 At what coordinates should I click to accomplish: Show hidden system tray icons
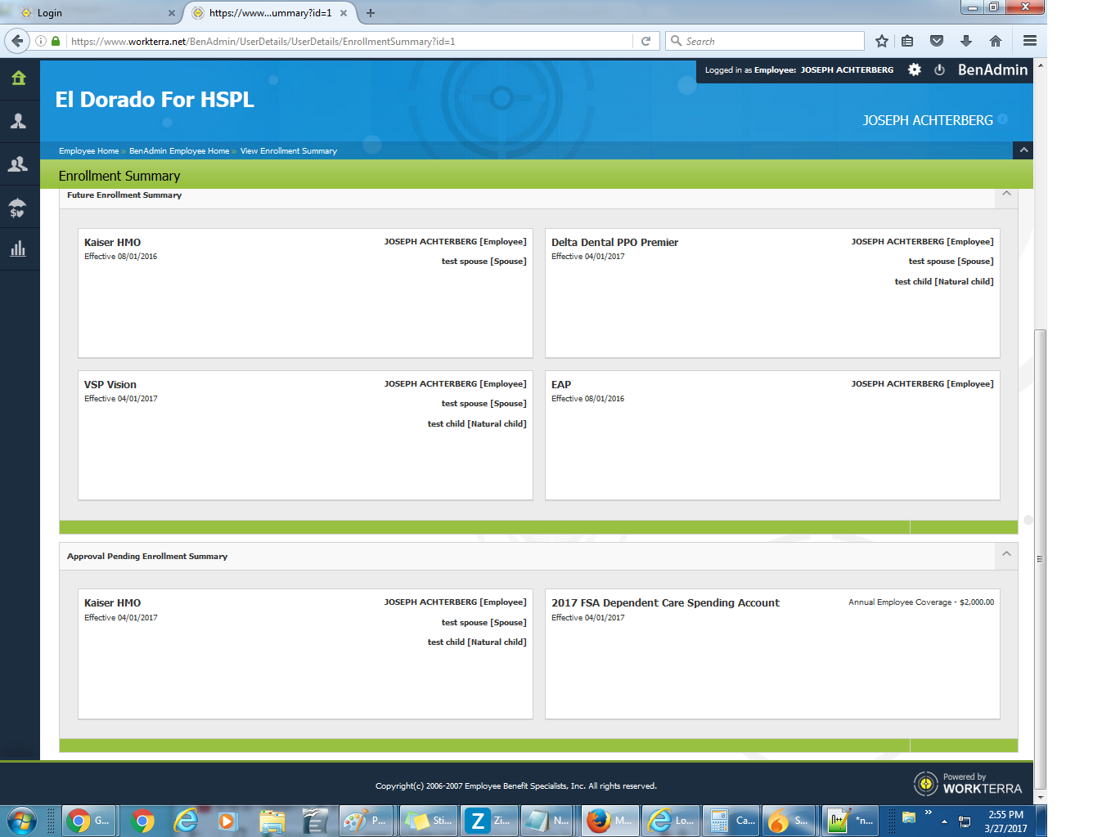click(x=944, y=821)
